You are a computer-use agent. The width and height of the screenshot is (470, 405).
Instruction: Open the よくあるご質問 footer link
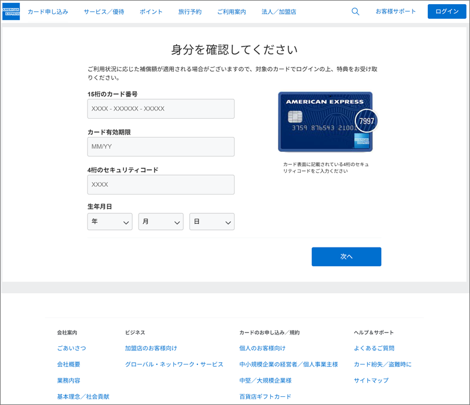click(374, 349)
